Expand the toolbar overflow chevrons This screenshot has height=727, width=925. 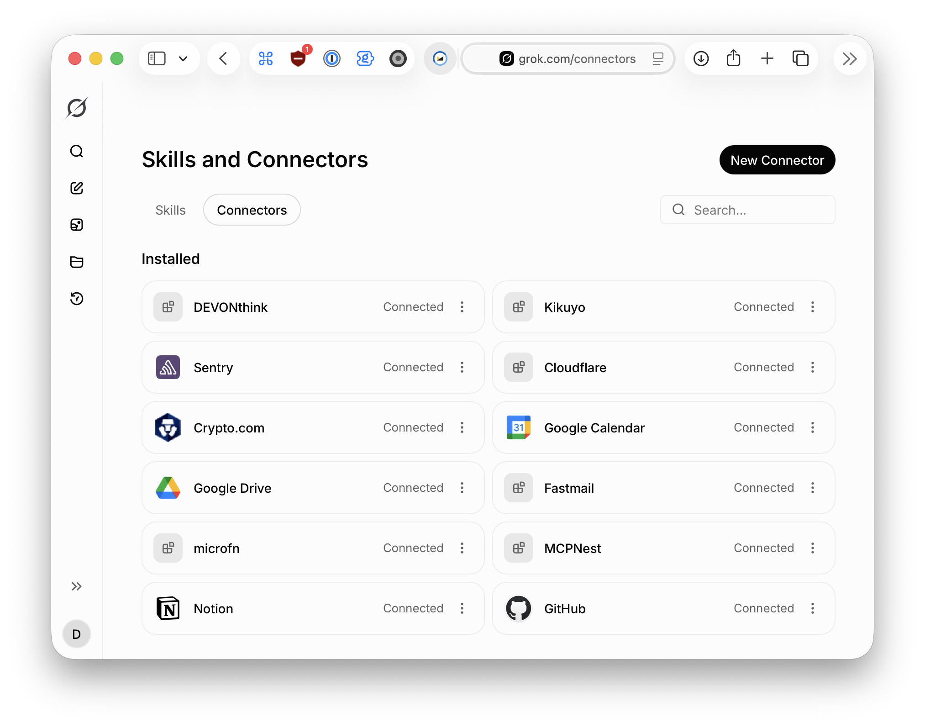coord(850,58)
